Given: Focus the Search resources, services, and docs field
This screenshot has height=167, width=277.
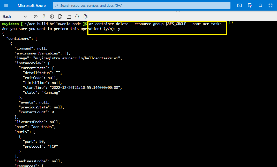Looking at the screenshot, I should tap(141, 5).
